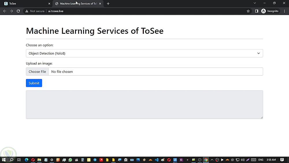Click the Not secure site info icon
This screenshot has height=163, width=289.
[27, 11]
